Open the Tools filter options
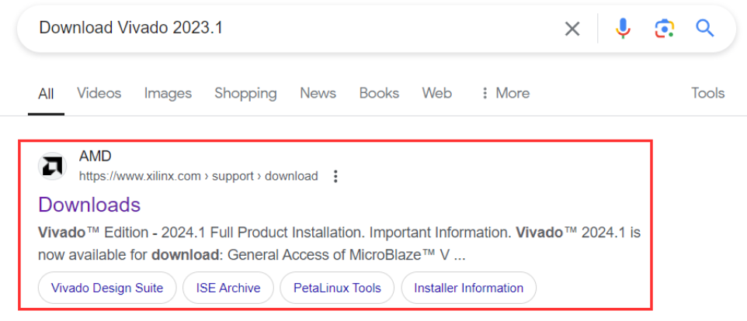The image size is (747, 321). 707,93
